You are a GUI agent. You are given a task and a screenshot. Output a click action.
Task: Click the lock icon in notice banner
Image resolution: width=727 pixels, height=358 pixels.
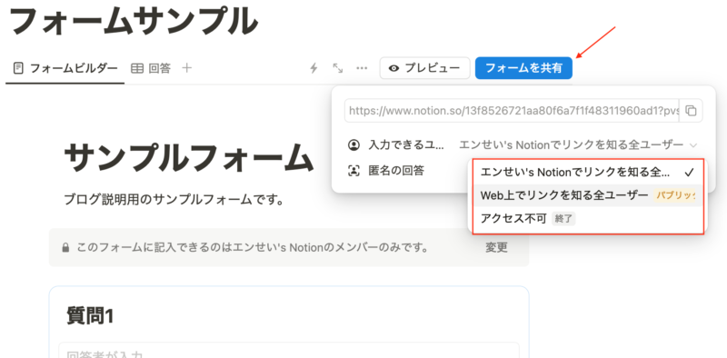click(x=65, y=248)
